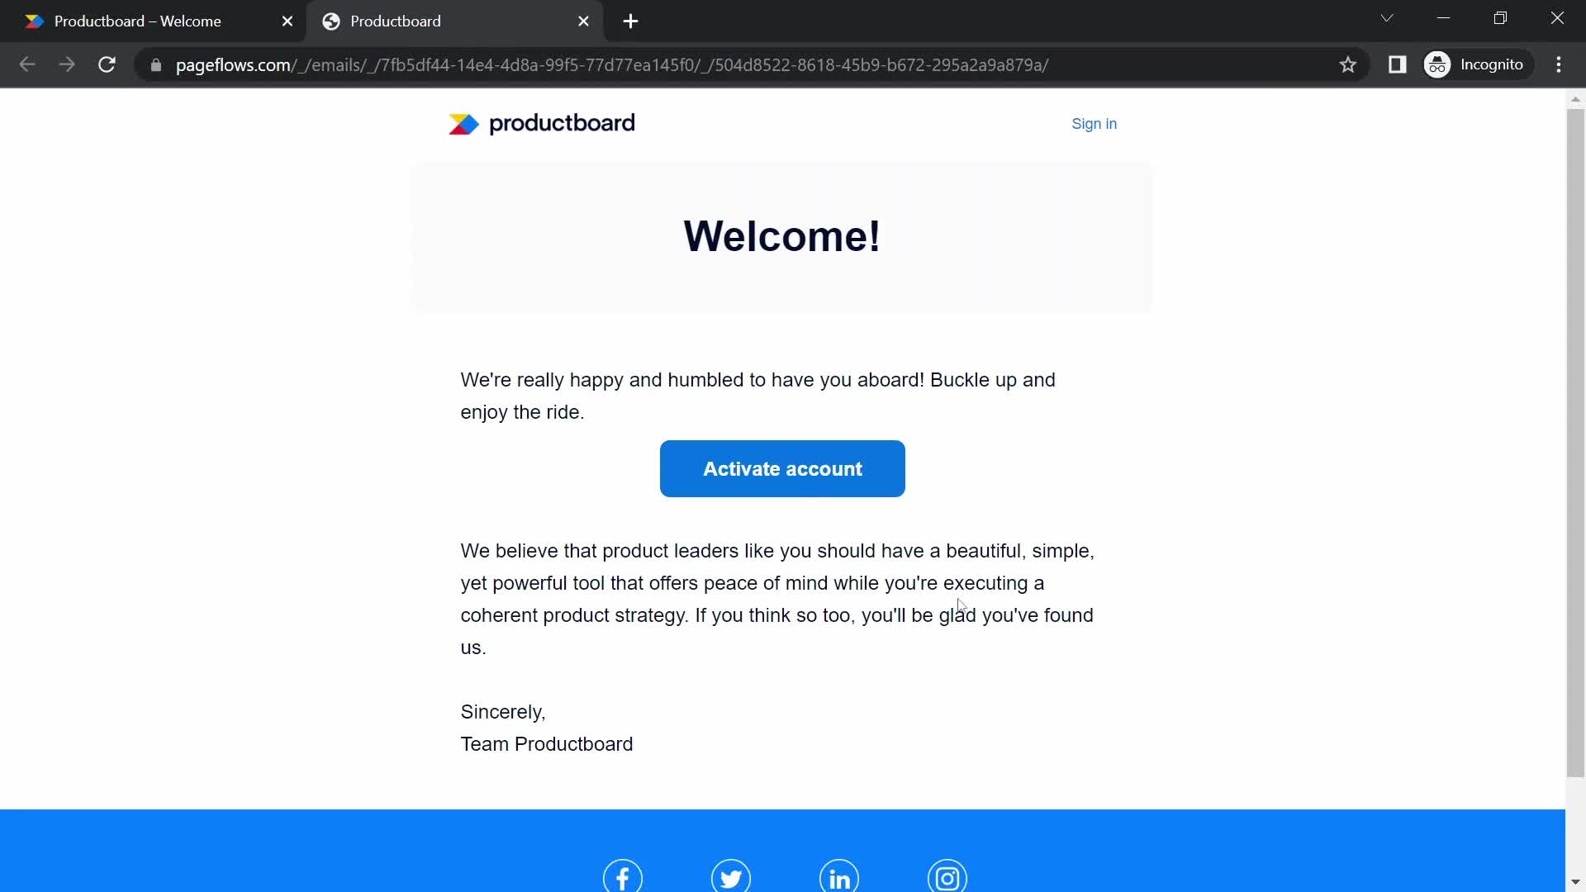
Task: Go back to previous page
Action: (27, 64)
